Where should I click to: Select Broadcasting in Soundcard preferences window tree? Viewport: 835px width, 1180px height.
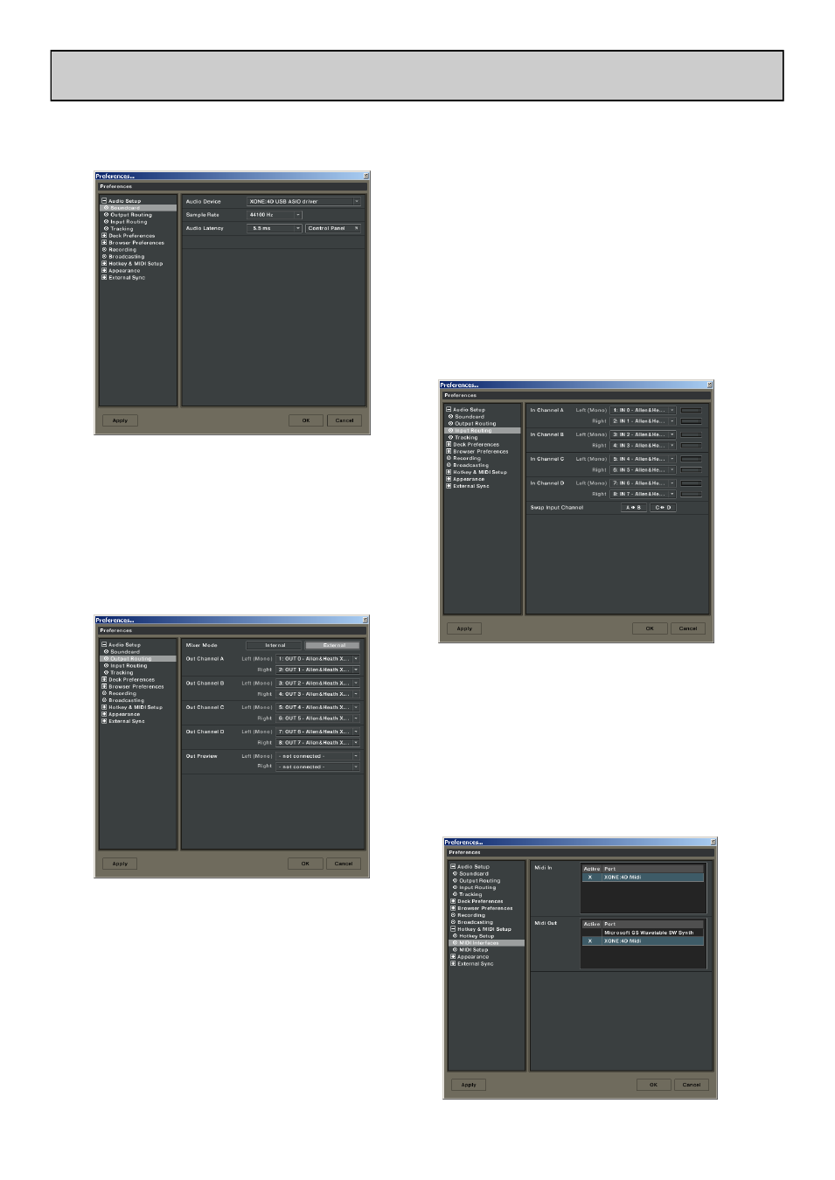click(126, 257)
